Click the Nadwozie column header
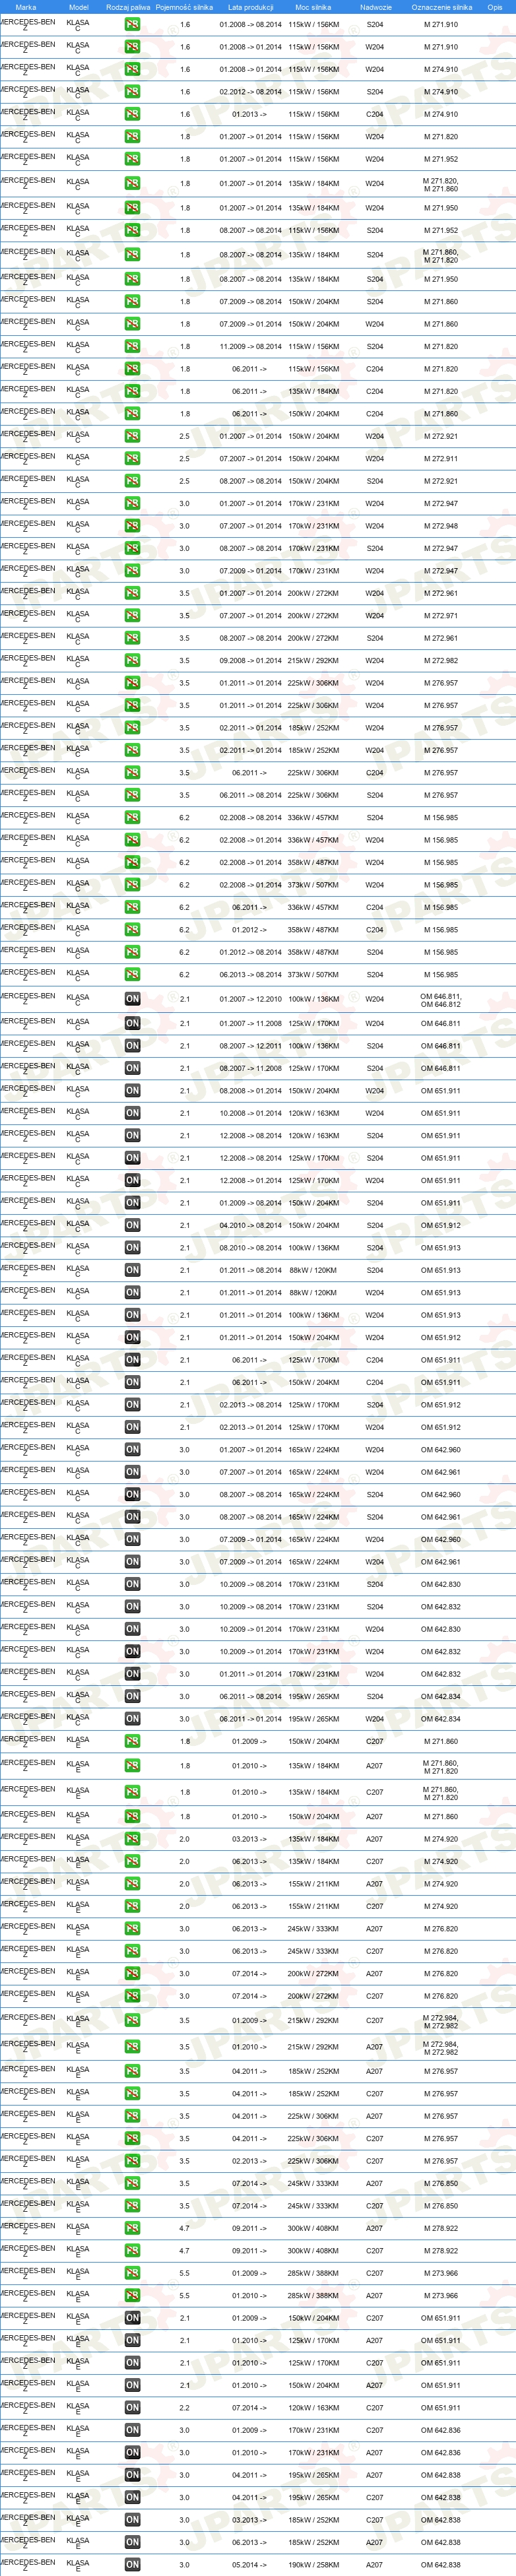 coord(376,7)
